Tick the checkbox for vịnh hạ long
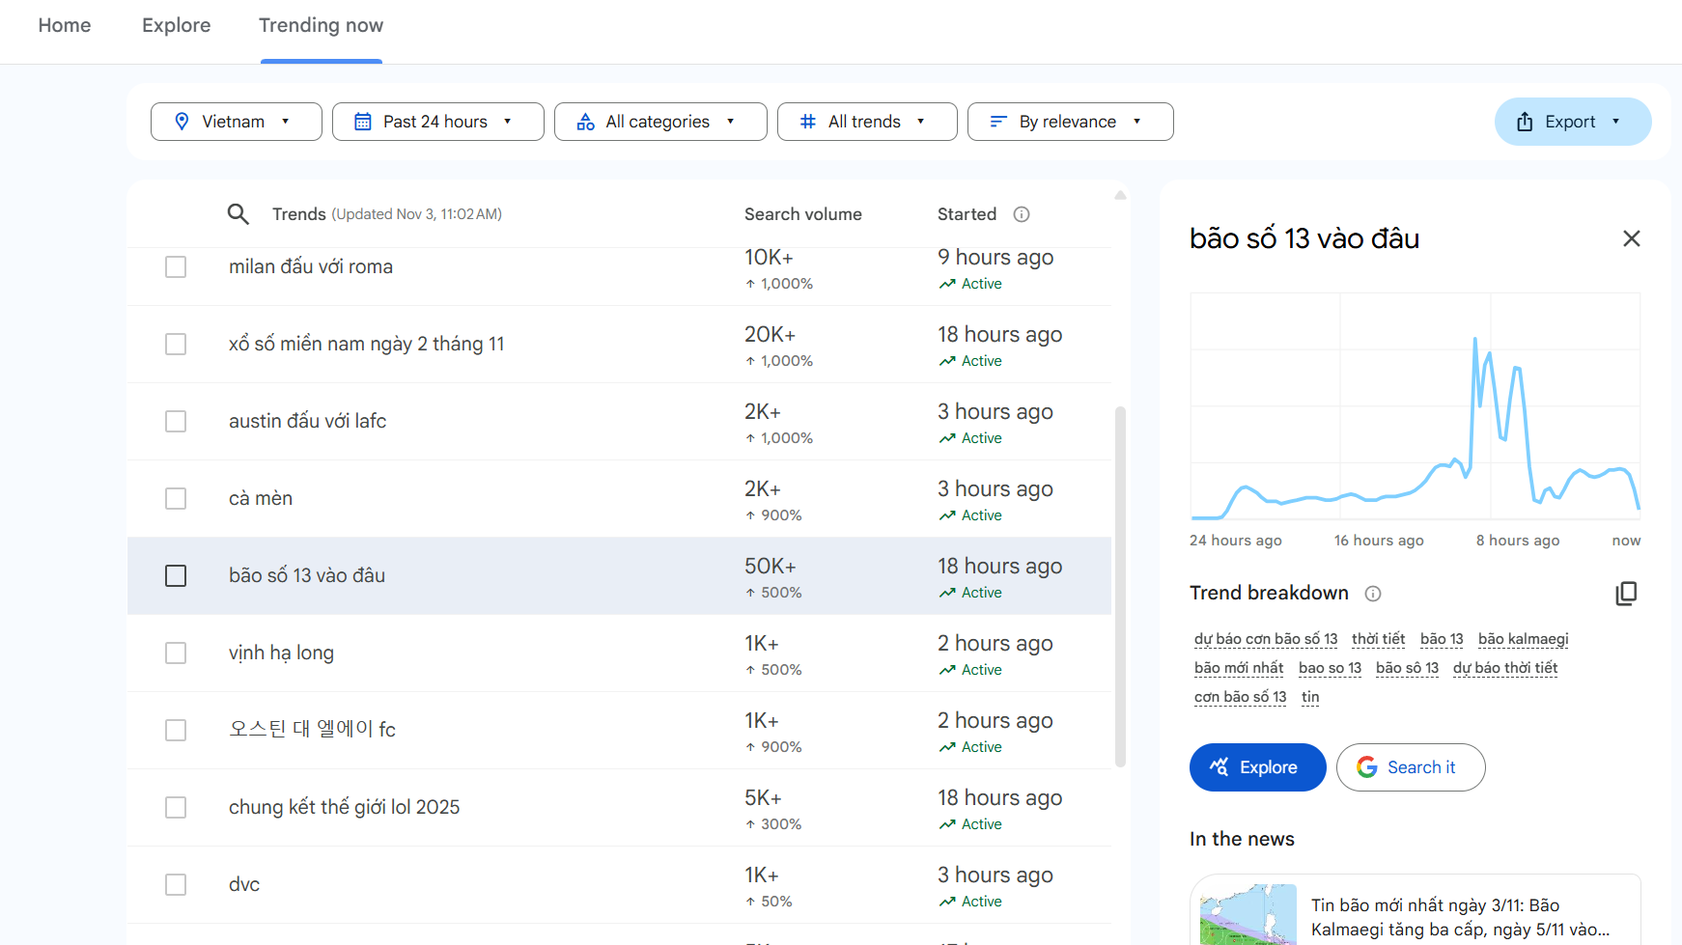 (x=176, y=653)
